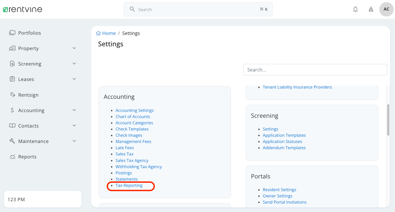Select the Portfolios folder icon in sidebar

12,32
